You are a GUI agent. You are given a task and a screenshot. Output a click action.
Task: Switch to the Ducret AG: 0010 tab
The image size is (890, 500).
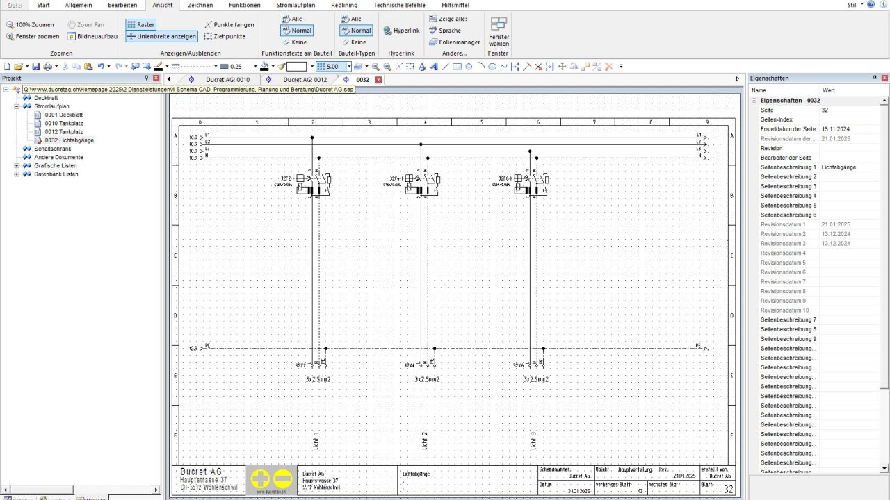click(227, 80)
